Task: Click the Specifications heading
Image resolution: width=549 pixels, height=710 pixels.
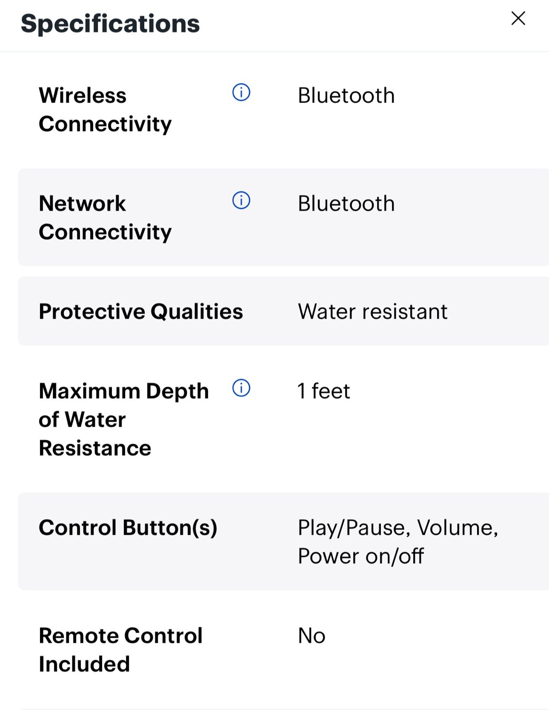Action: pyautogui.click(x=110, y=24)
